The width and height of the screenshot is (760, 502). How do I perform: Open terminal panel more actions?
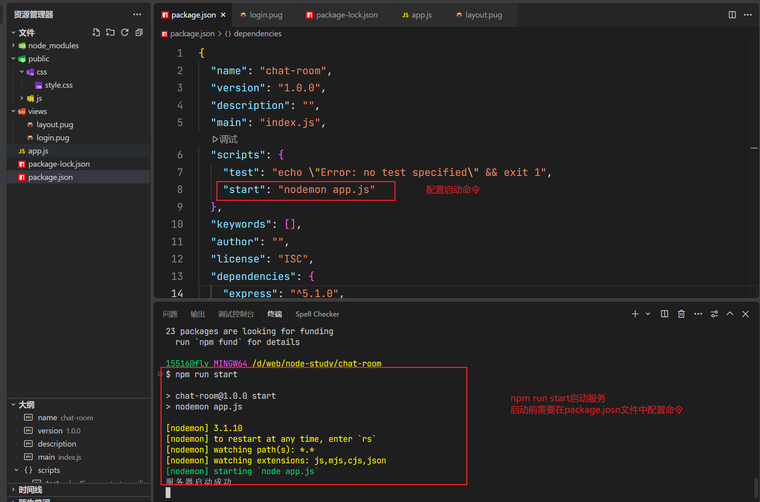click(698, 314)
